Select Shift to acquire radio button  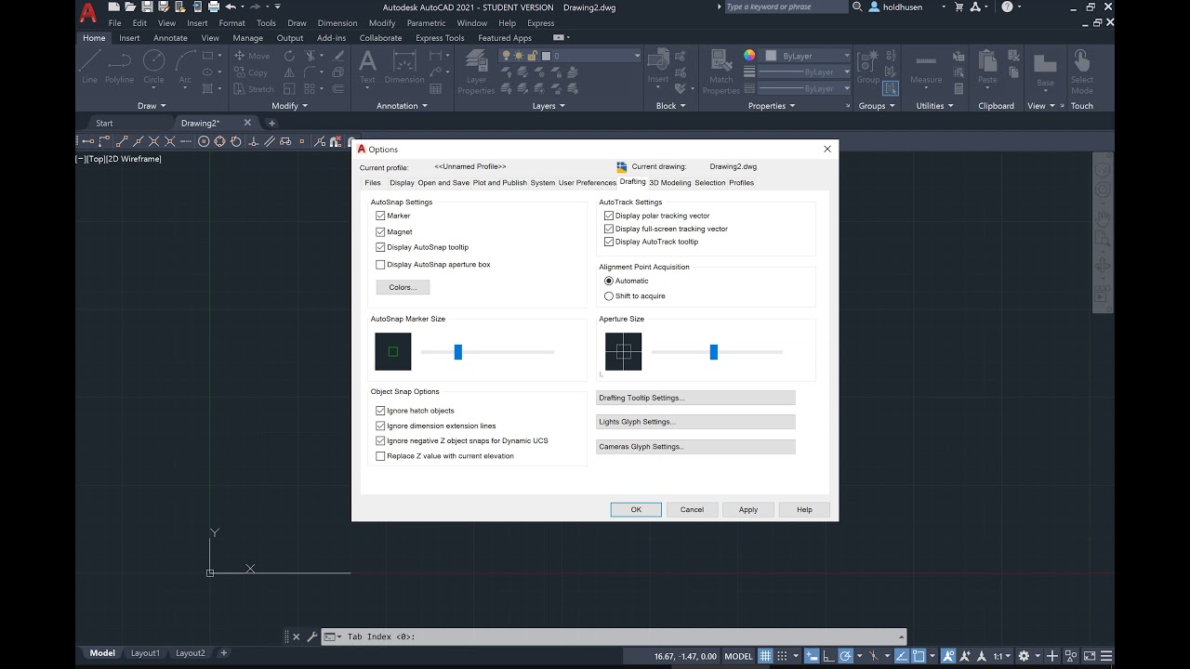coord(609,296)
